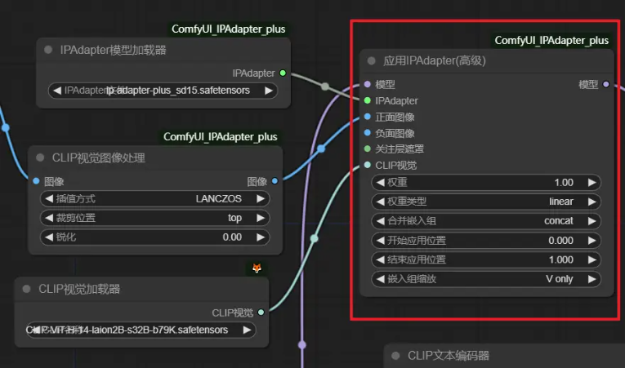The width and height of the screenshot is (625, 368).
Task: Switch 嵌入组缩放 to the previous option with the left arrow
Action: tap(380, 279)
